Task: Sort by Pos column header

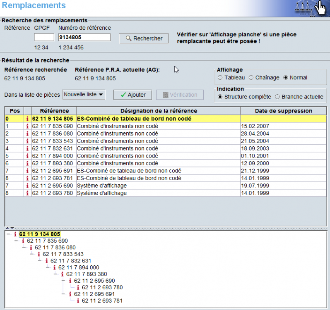Action: point(14,111)
